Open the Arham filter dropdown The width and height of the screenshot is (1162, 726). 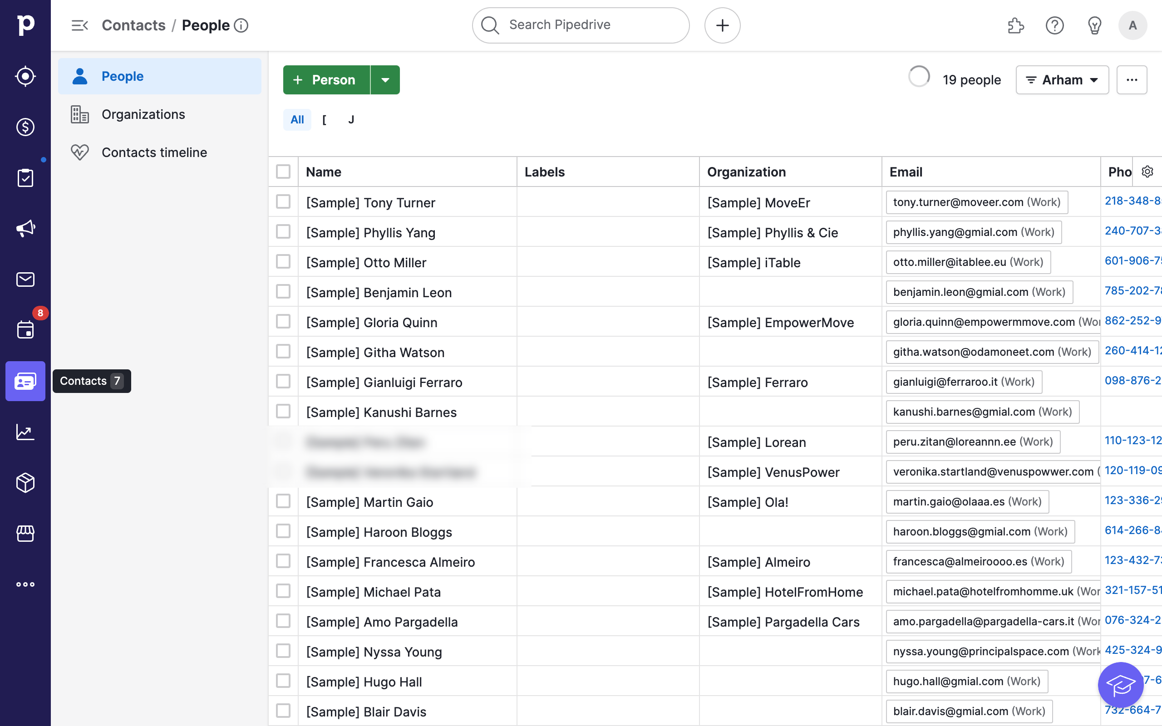click(1062, 80)
